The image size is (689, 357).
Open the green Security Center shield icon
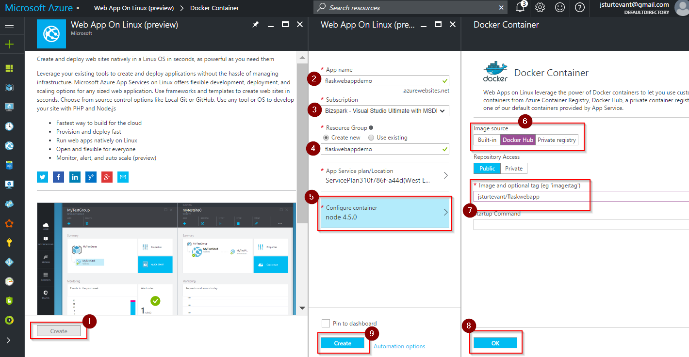point(9,301)
